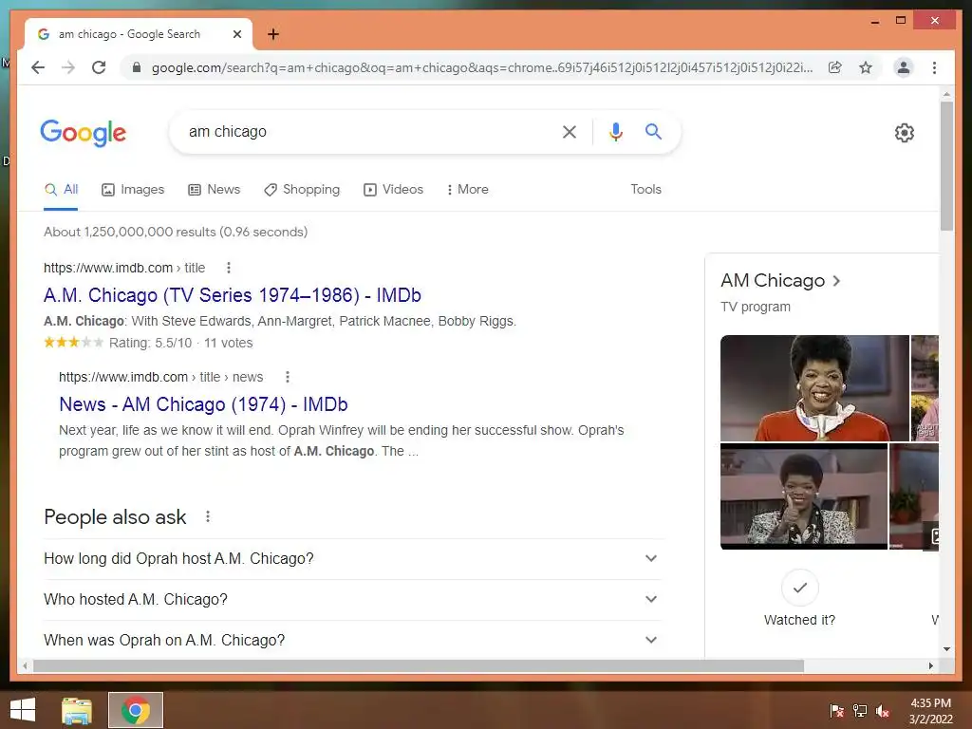Viewport: 972px width, 729px height.
Task: Open the Windows Start menu
Action: point(23,710)
